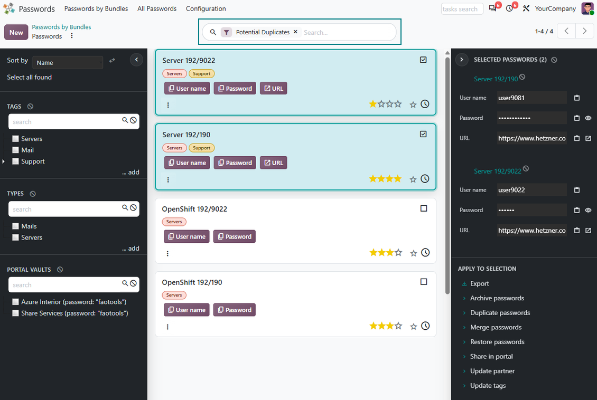Open activity clock on OpenShift 192/9022 card
This screenshot has width=597, height=400.
pos(425,252)
